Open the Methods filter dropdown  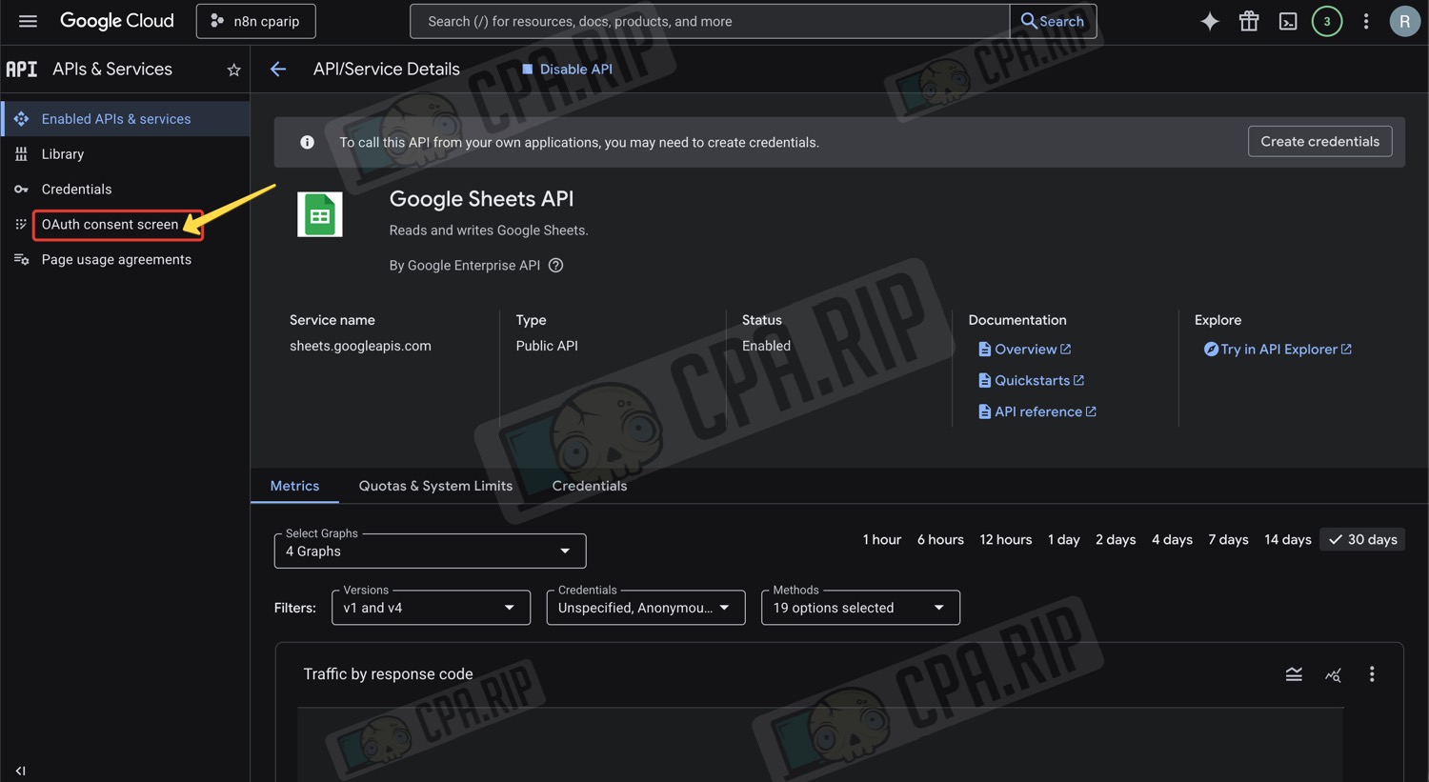point(859,608)
